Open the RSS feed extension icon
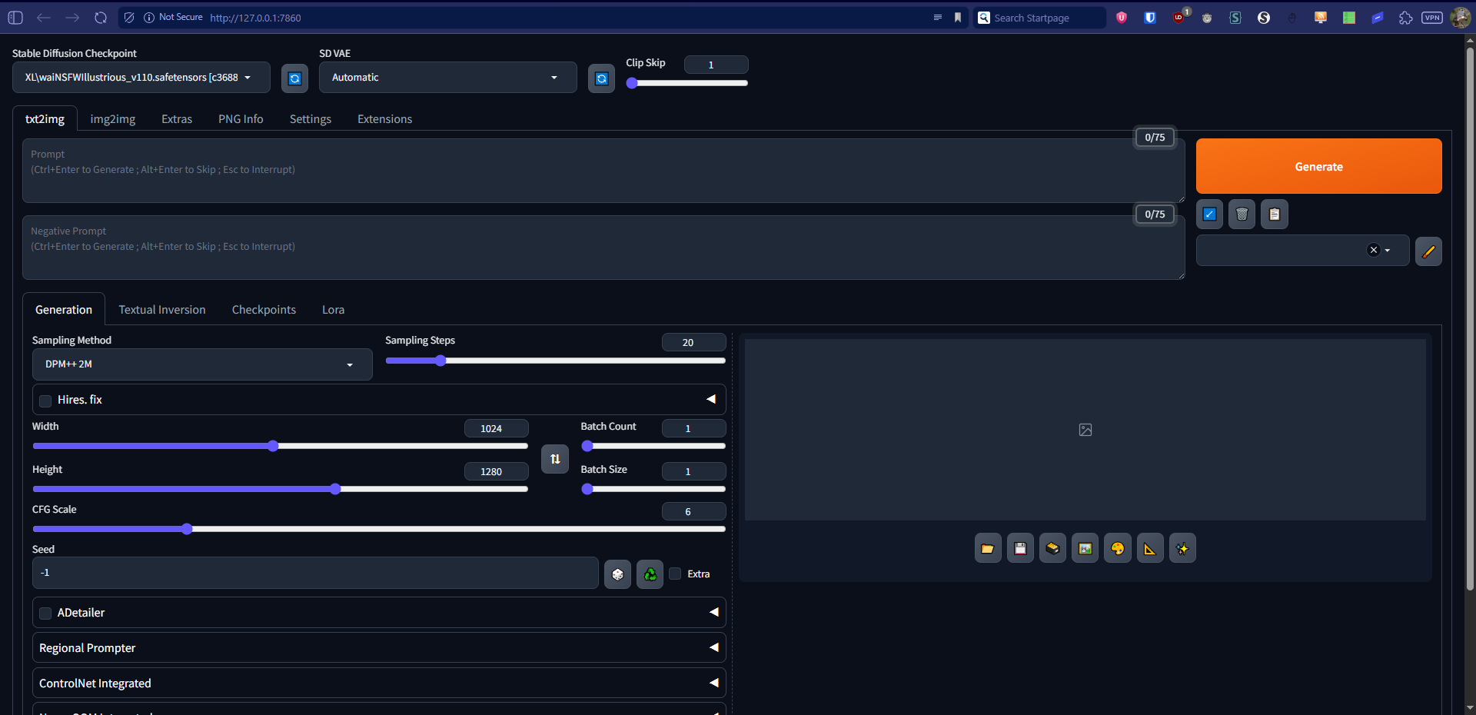Image resolution: width=1476 pixels, height=715 pixels. pos(1320,18)
